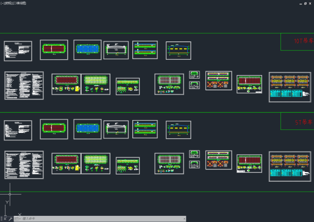Screen dimensions: 314x222
Task: Select the red 5T吊车 label text
Action: 304,122
